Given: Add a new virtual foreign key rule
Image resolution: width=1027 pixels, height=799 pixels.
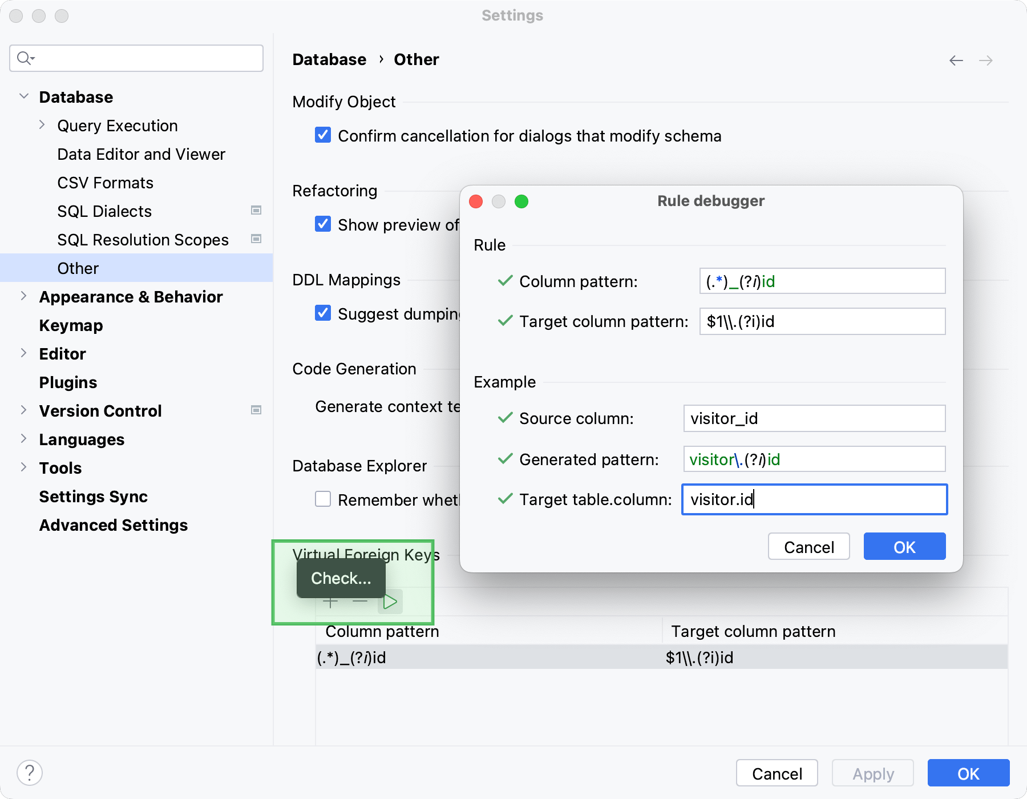Looking at the screenshot, I should click(330, 602).
